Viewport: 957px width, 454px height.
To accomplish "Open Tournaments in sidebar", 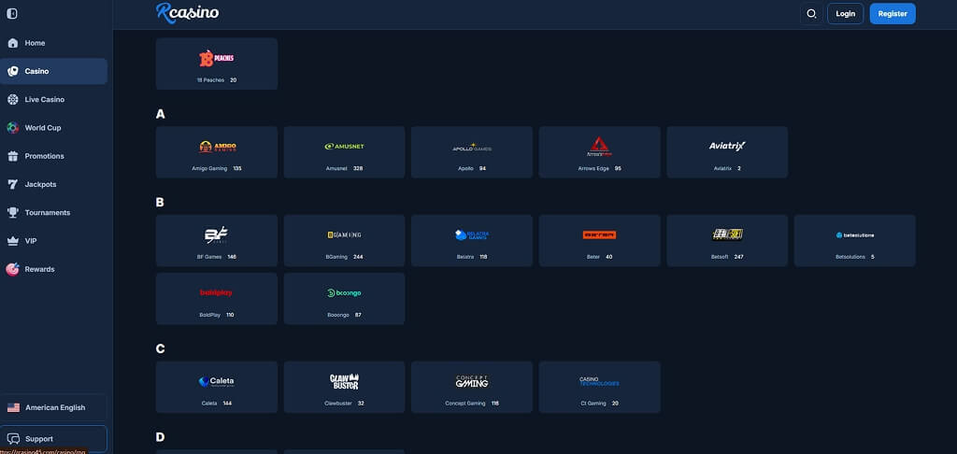I will pos(53,213).
